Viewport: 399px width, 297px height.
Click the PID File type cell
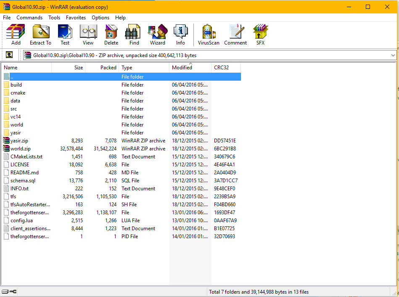(x=130, y=237)
